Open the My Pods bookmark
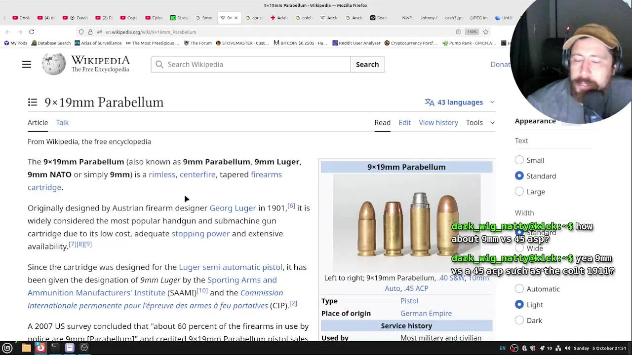The height and width of the screenshot is (355, 632). click(15, 43)
